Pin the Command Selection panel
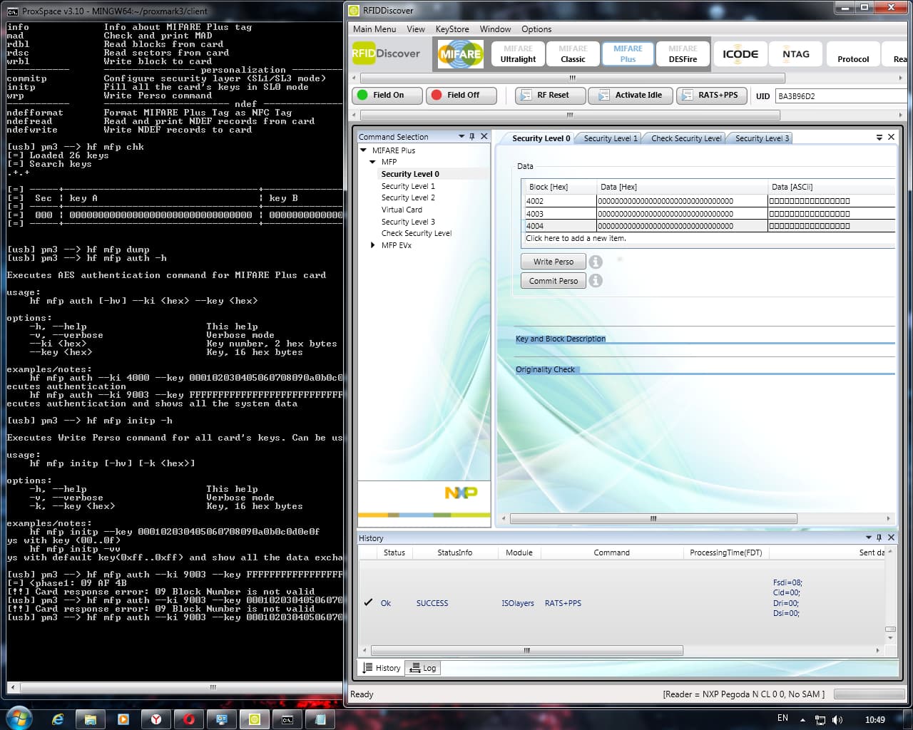Screen dimensions: 913x730 point(472,136)
